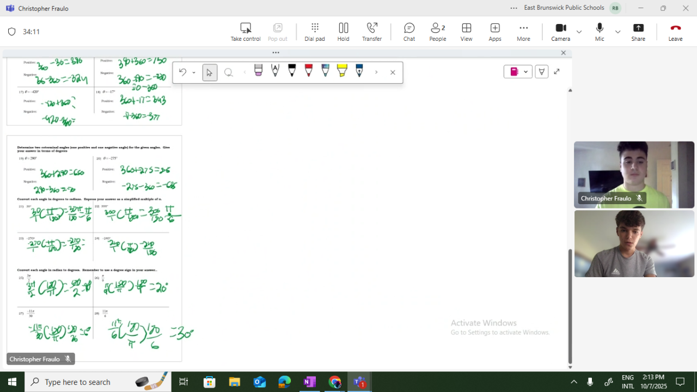Take control of the shared screen
697x392 pixels.
[x=246, y=32]
